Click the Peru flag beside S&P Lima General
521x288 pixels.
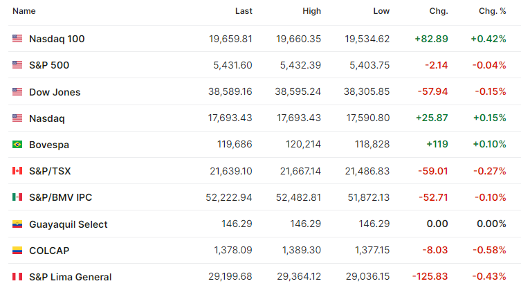[17, 277]
